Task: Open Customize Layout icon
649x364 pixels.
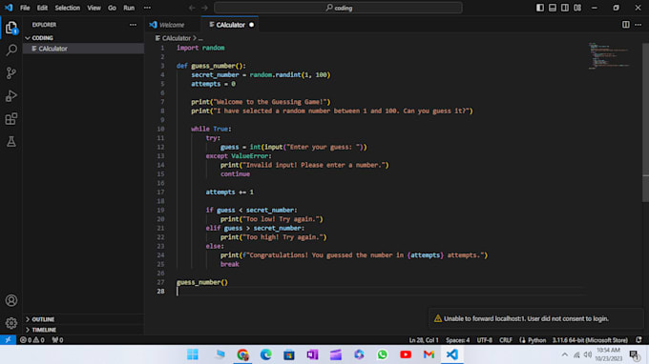Action: [577, 8]
